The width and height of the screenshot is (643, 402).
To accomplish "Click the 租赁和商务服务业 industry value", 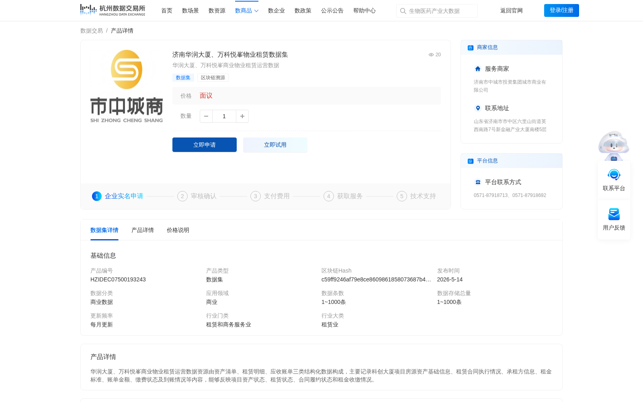I will tap(229, 325).
